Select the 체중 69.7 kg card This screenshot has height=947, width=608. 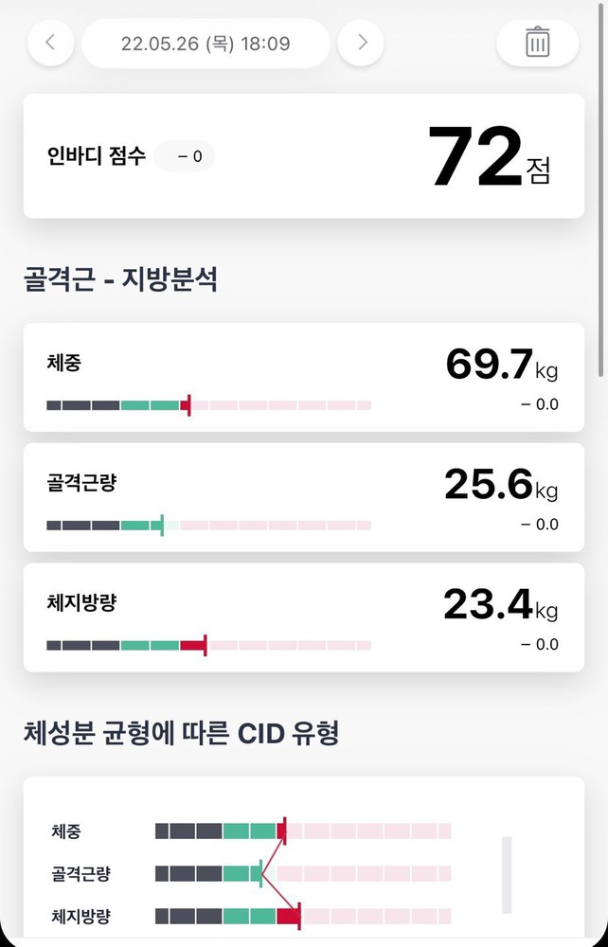click(303, 377)
